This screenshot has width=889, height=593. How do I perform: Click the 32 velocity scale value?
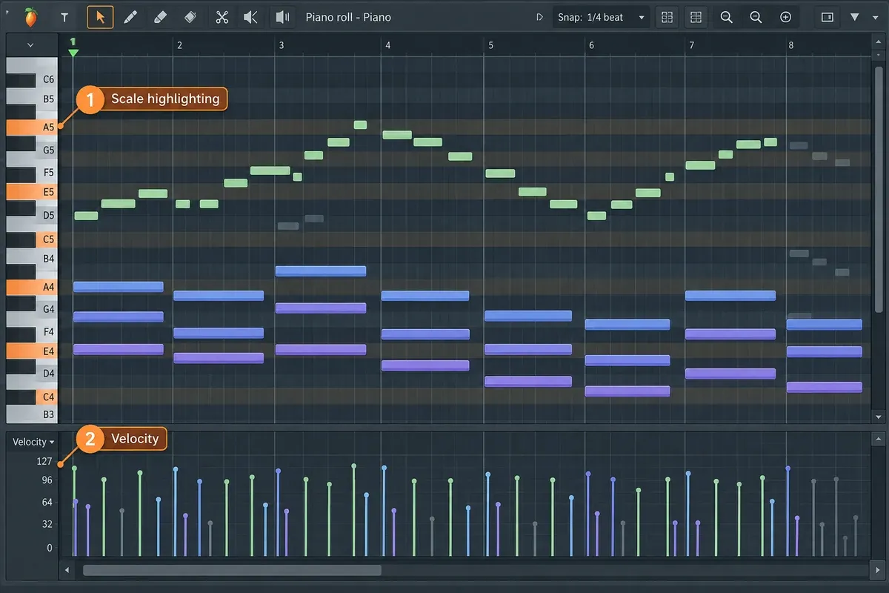tap(47, 524)
